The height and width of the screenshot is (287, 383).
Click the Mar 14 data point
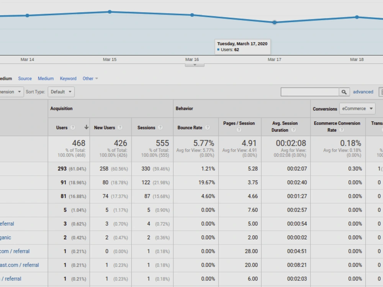[27, 15]
